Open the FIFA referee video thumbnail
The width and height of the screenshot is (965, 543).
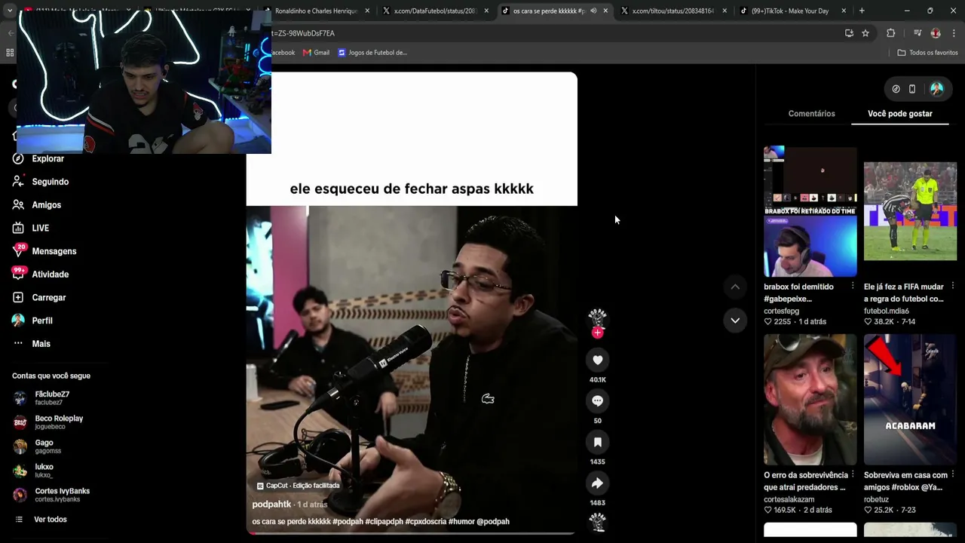[x=910, y=212]
